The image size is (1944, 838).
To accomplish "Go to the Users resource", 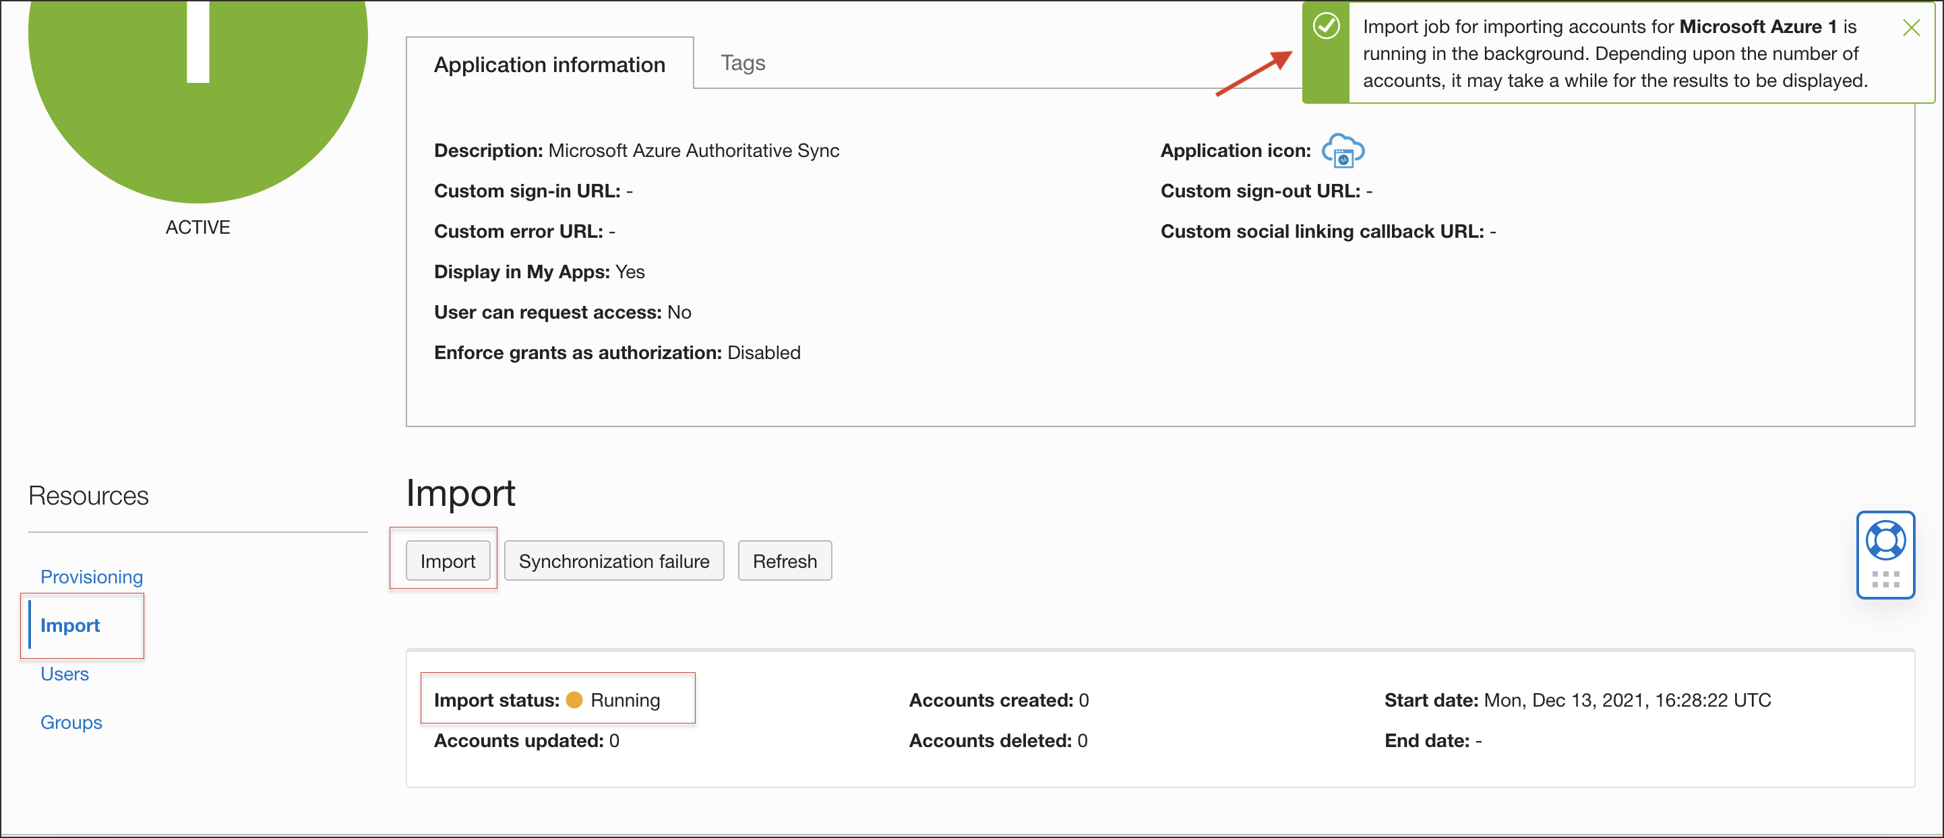I will (x=65, y=674).
